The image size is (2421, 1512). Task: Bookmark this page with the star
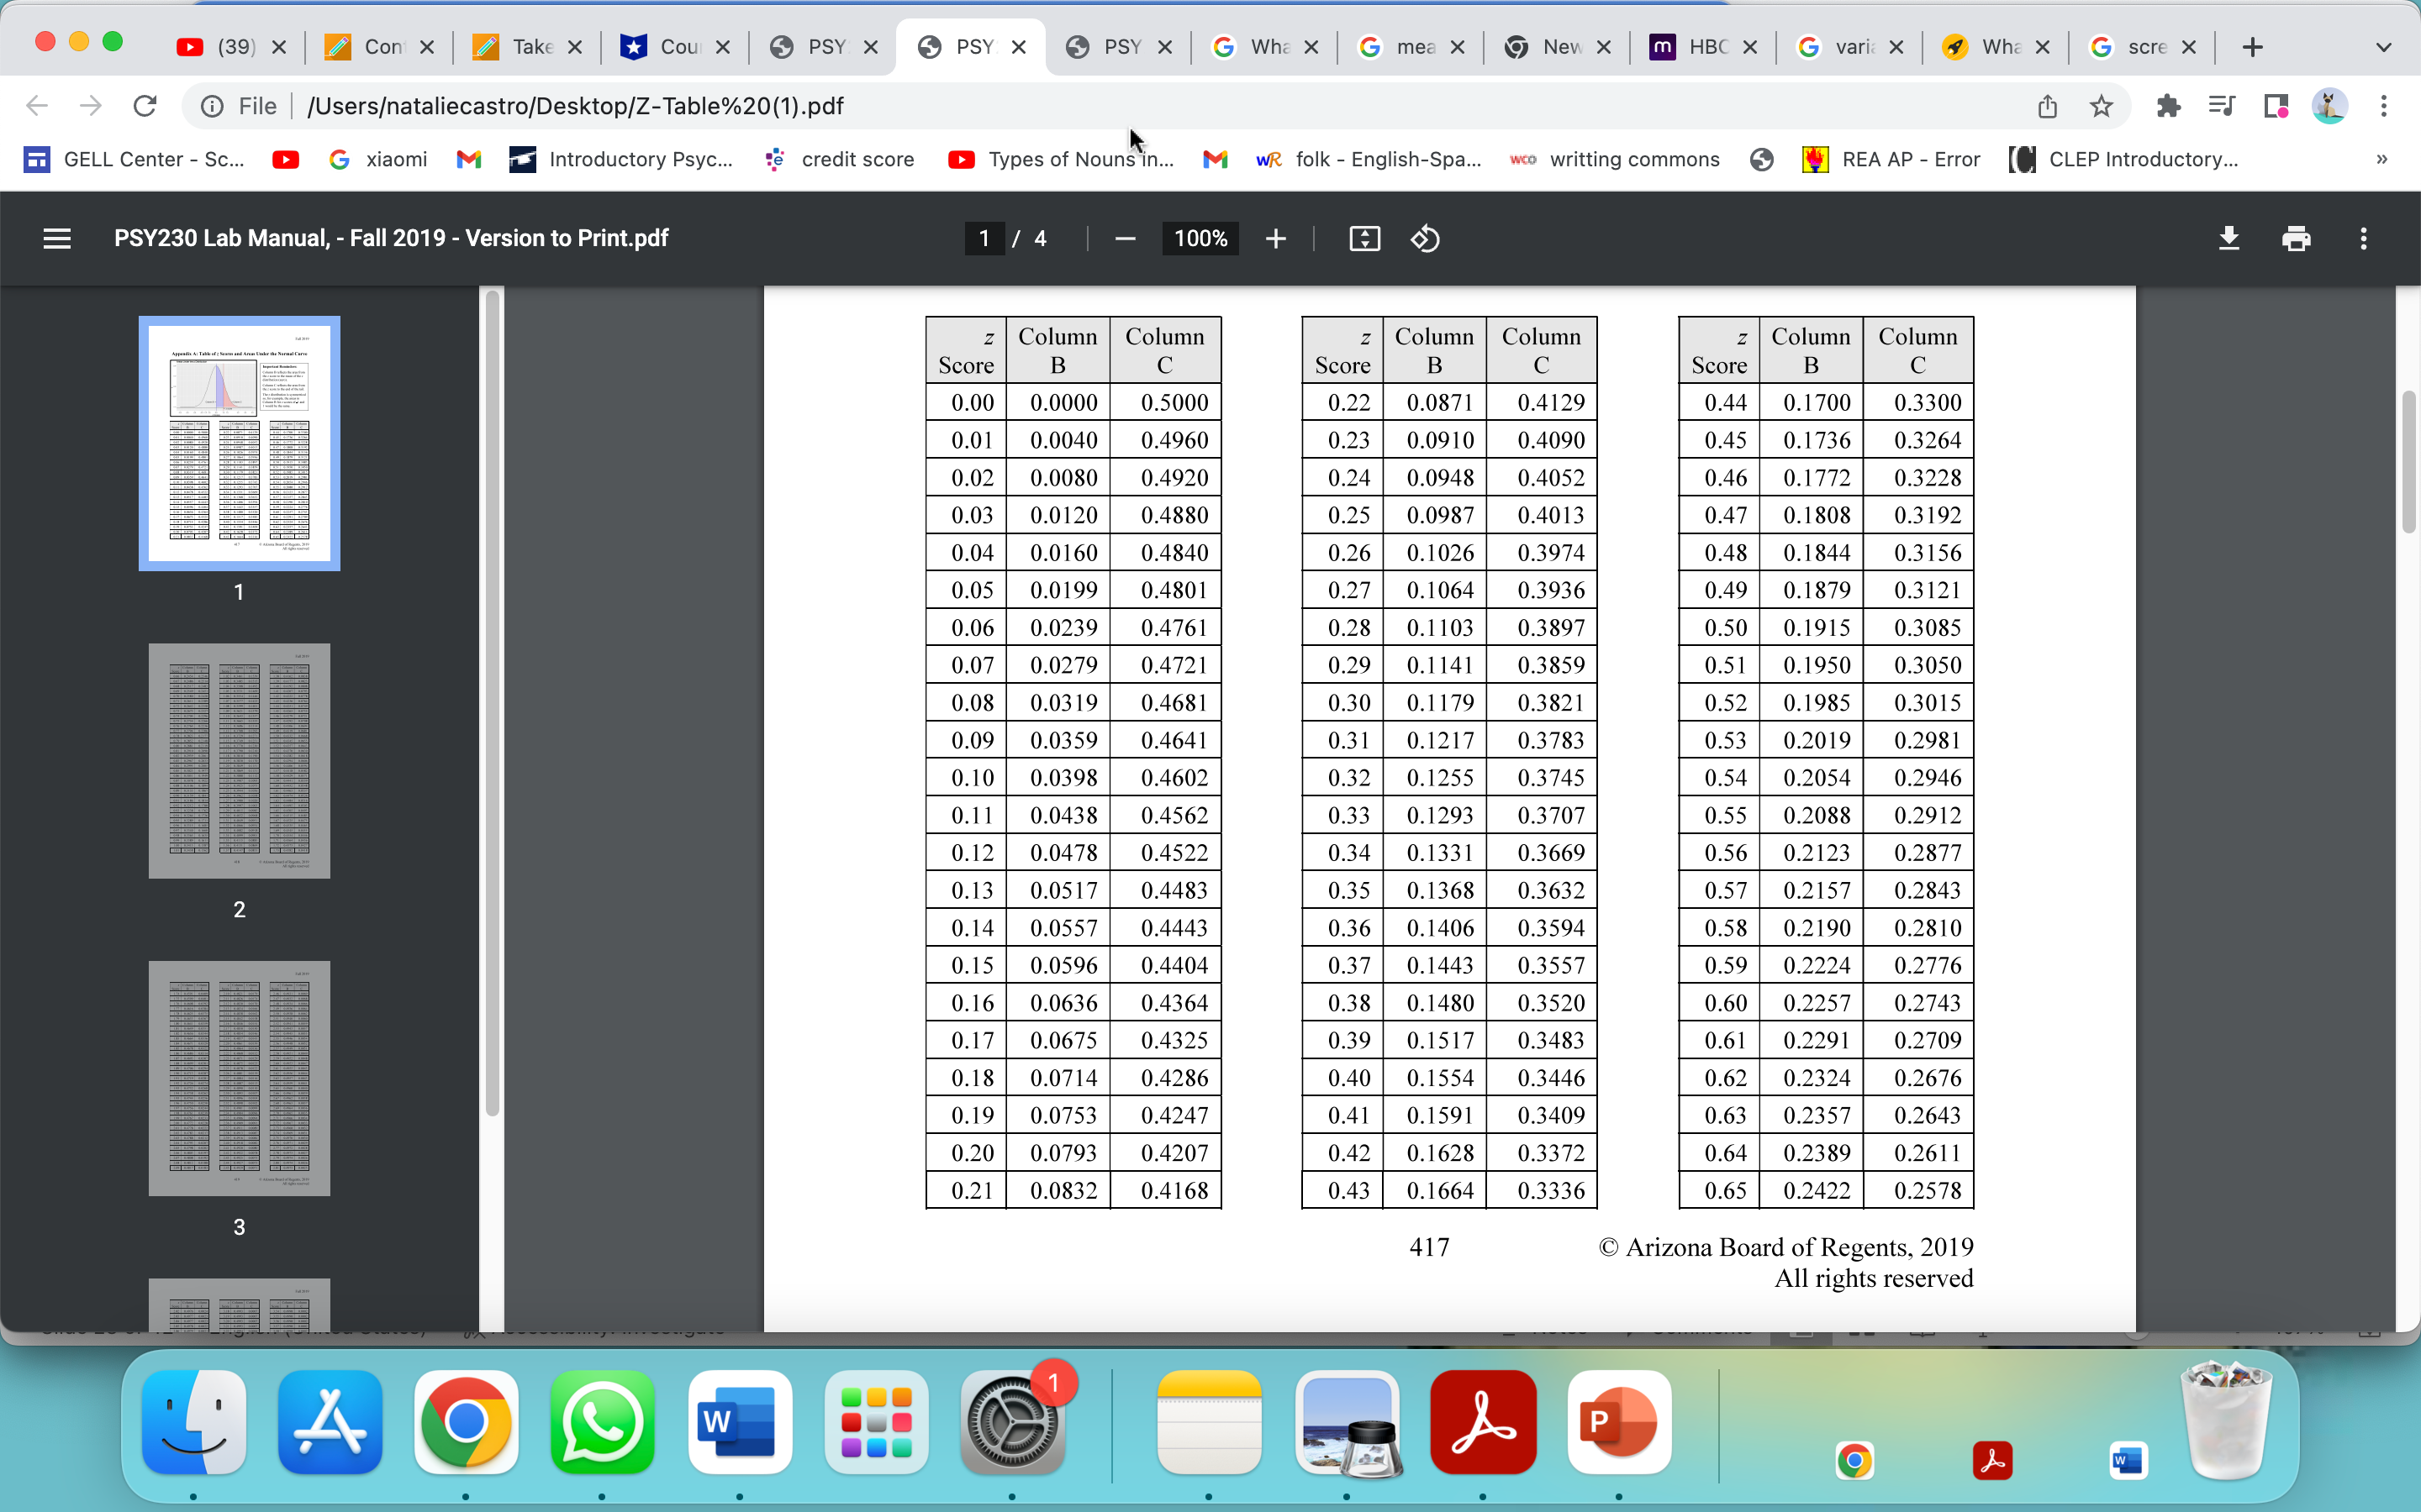click(2101, 106)
